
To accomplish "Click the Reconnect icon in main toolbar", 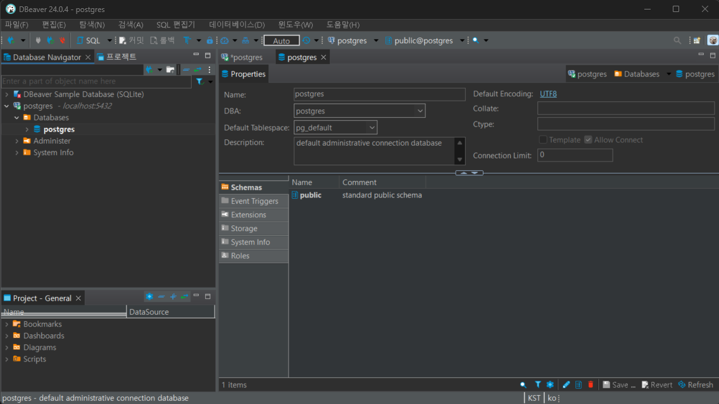I will [x=51, y=41].
